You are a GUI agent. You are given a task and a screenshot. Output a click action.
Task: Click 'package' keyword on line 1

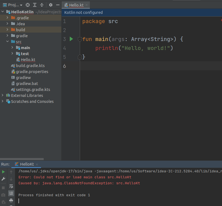coord(94,21)
